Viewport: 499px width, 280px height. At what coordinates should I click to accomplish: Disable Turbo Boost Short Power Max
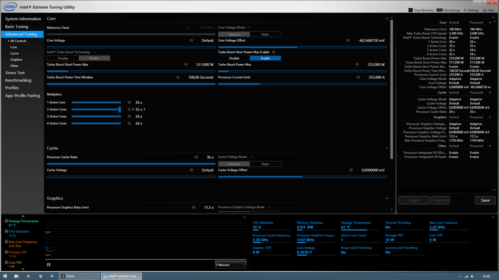click(234, 58)
